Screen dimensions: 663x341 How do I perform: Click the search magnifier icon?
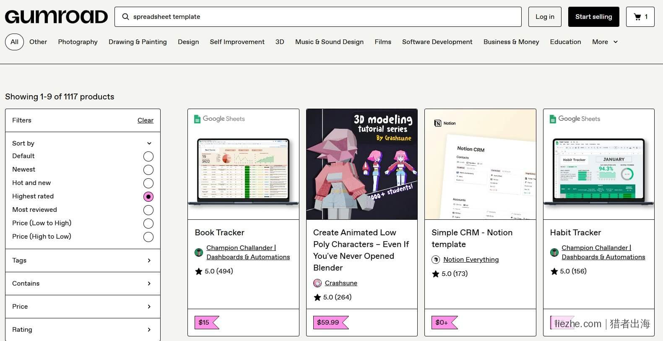125,17
